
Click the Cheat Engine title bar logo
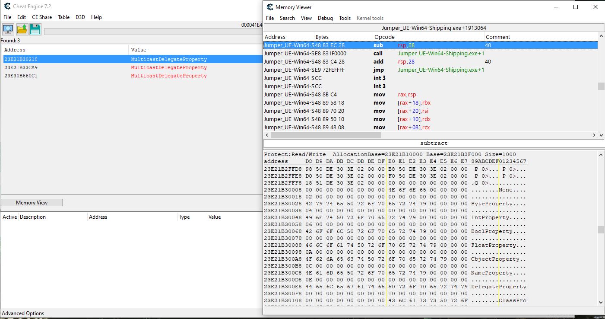tap(7, 6)
